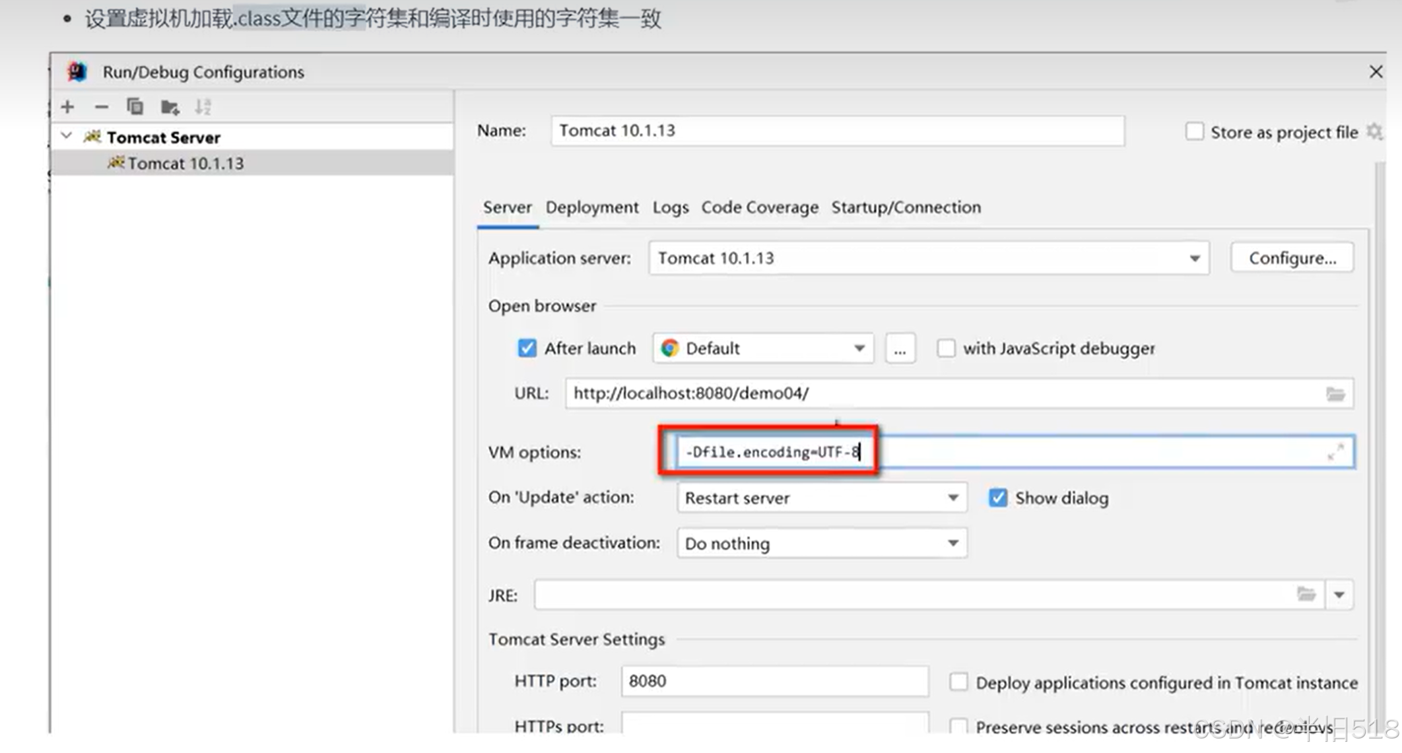The width and height of the screenshot is (1402, 753).
Task: Browse for JRE folder icon
Action: coord(1306,594)
